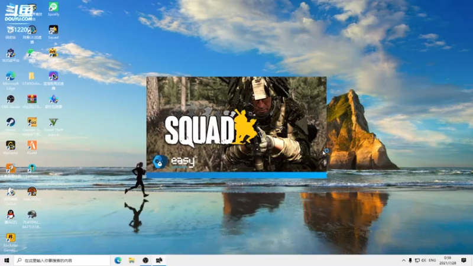Launch Microsoft Edge from the desktop
This screenshot has width=473, height=266.
[11, 80]
